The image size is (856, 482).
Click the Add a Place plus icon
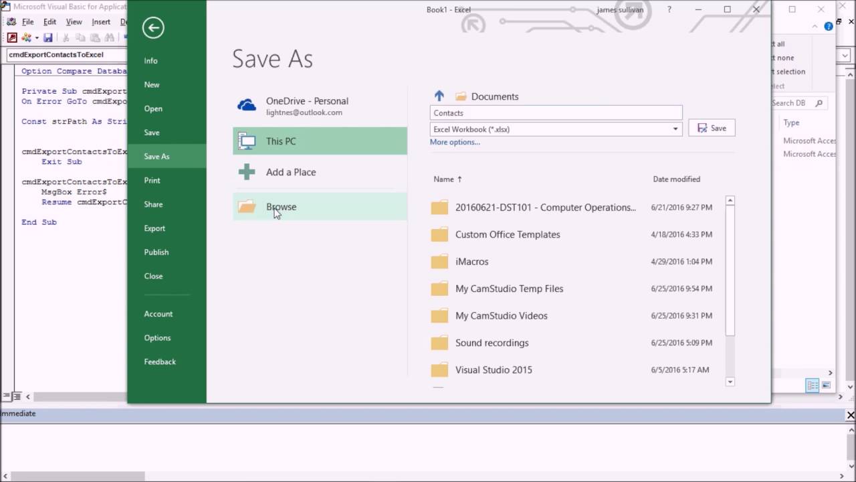tap(247, 172)
